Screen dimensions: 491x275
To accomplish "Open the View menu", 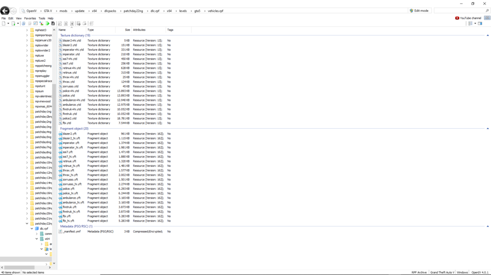I will 19,19.
